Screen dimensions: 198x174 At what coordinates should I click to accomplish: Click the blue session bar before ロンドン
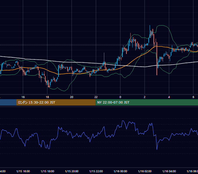8,102
